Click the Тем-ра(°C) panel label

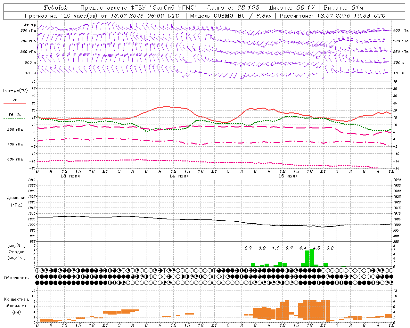[x=15, y=91]
